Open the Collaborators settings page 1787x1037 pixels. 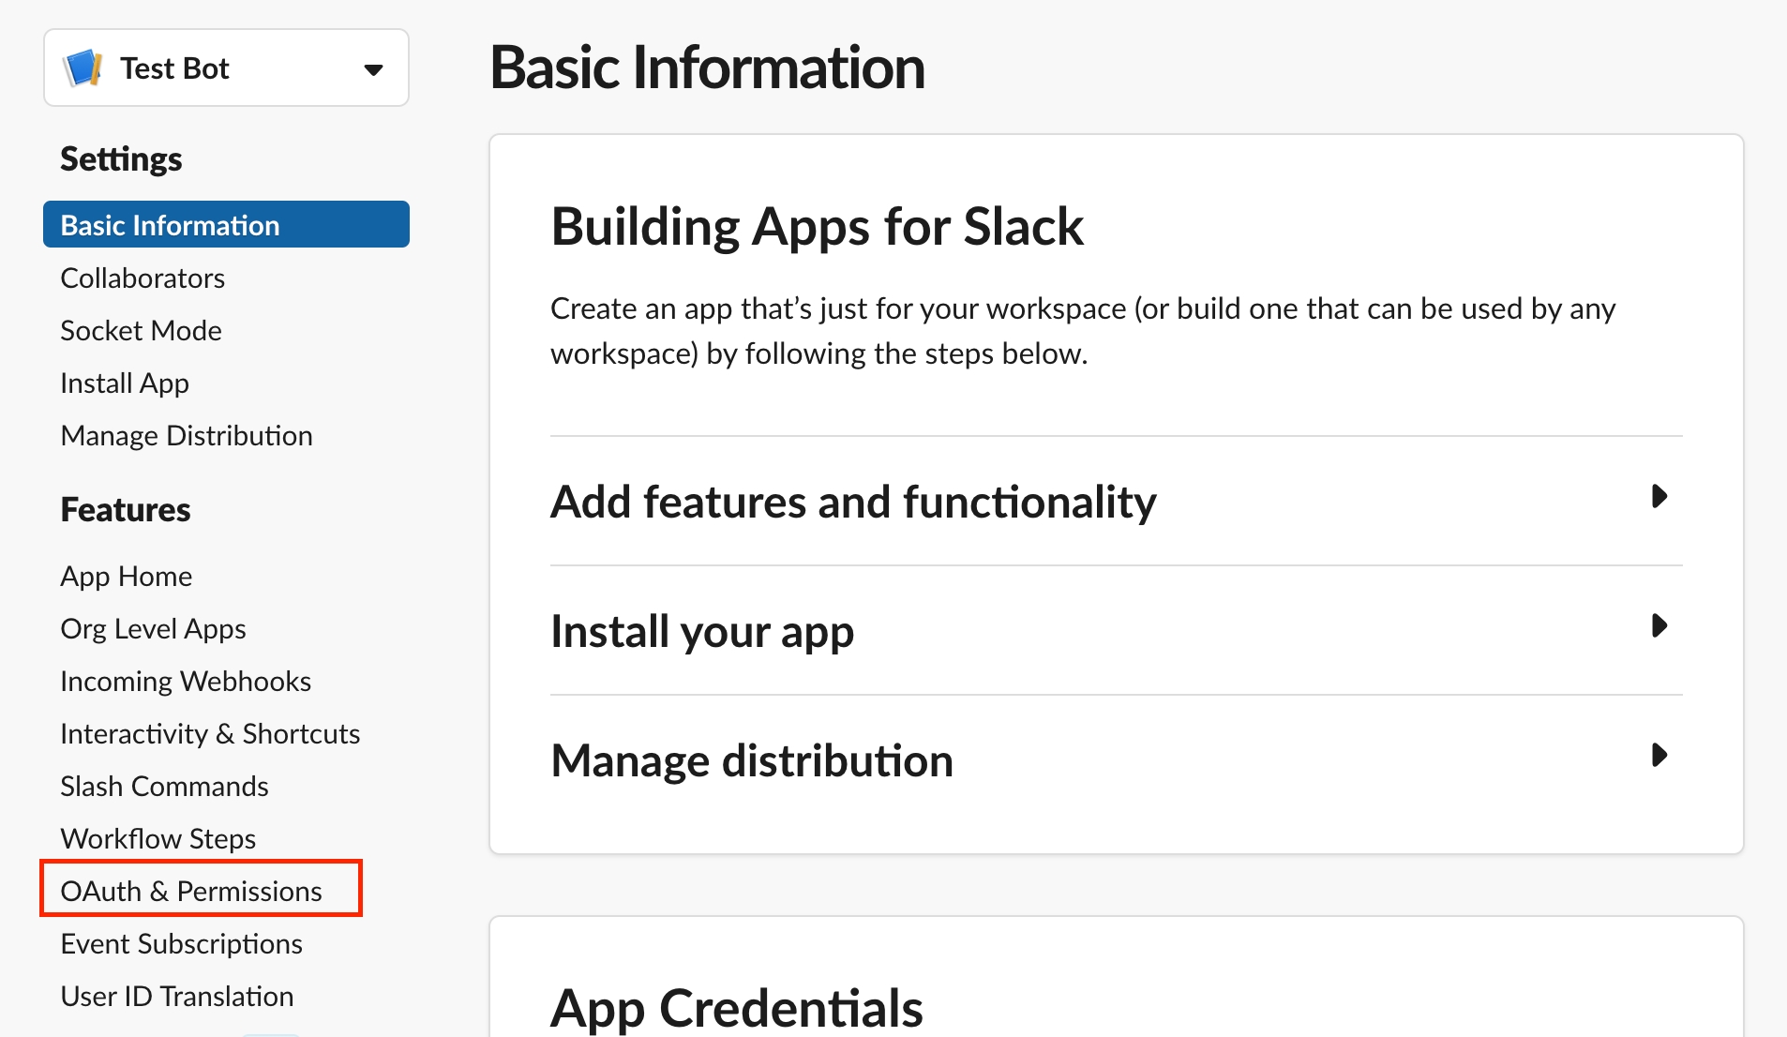click(x=143, y=278)
